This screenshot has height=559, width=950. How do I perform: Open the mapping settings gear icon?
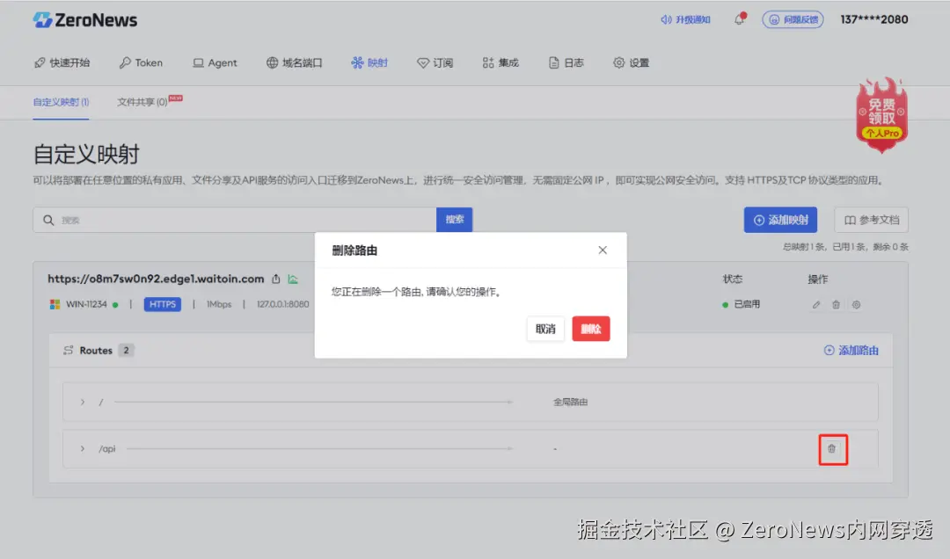pos(856,305)
